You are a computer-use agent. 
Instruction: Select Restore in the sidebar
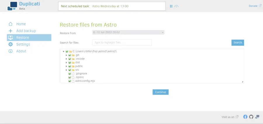click(29, 37)
